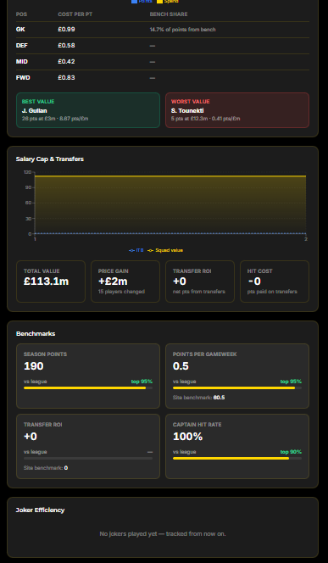
Task: Click the Points Per Gameweek progress bar
Action: (237, 387)
